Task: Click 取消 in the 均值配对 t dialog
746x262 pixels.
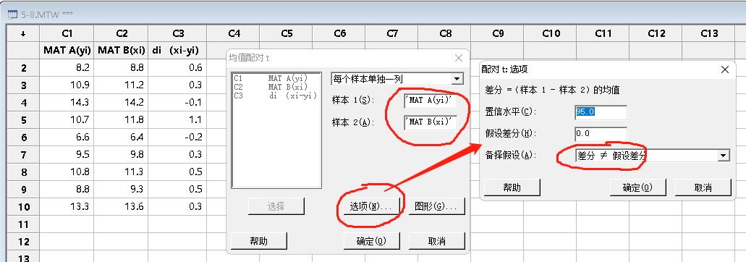Action: pos(436,241)
